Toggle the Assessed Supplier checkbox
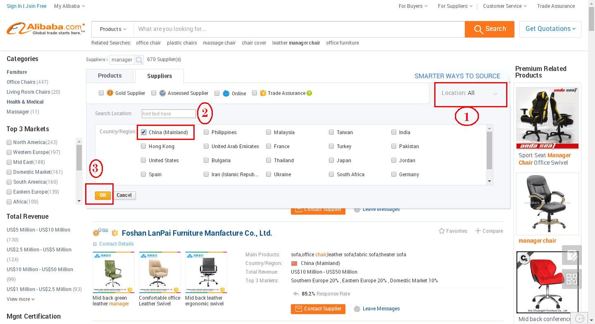595x324 pixels. click(154, 93)
